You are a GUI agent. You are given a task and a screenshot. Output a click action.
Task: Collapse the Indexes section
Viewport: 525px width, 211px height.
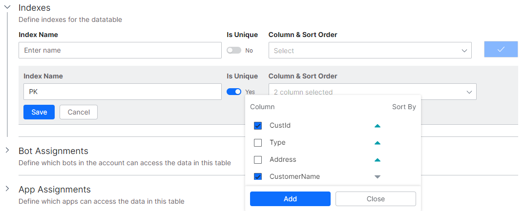click(7, 7)
